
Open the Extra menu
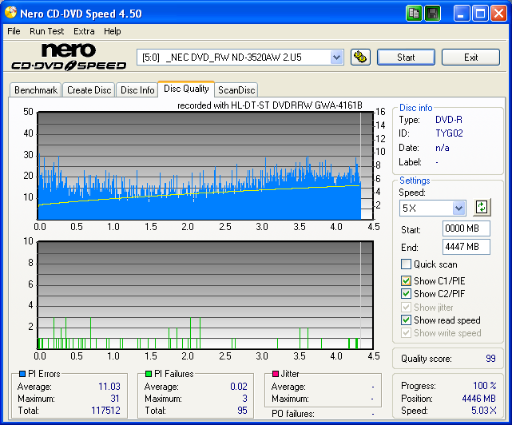tap(84, 31)
